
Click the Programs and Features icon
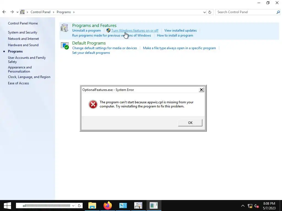64,28
